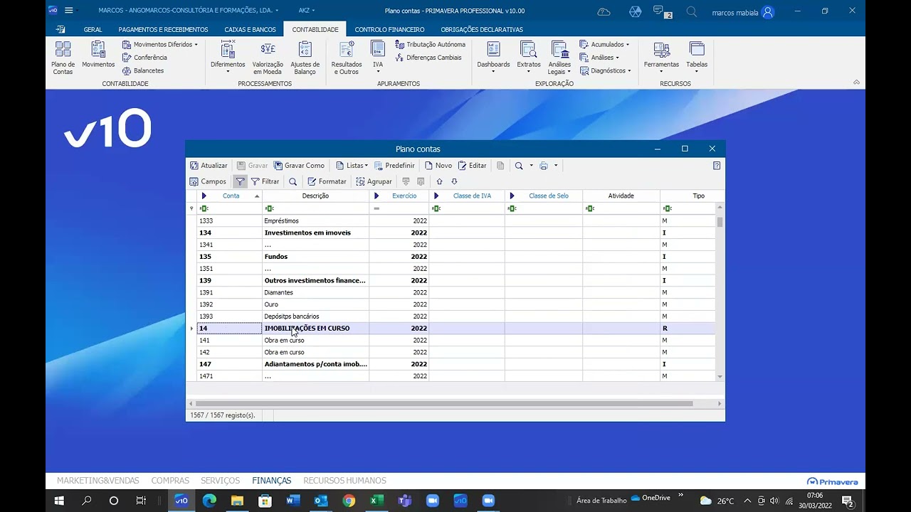911x512 pixels.
Task: Open the Controlo Financeiro tab
Action: 389,29
